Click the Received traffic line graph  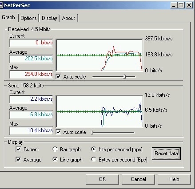click(x=99, y=55)
